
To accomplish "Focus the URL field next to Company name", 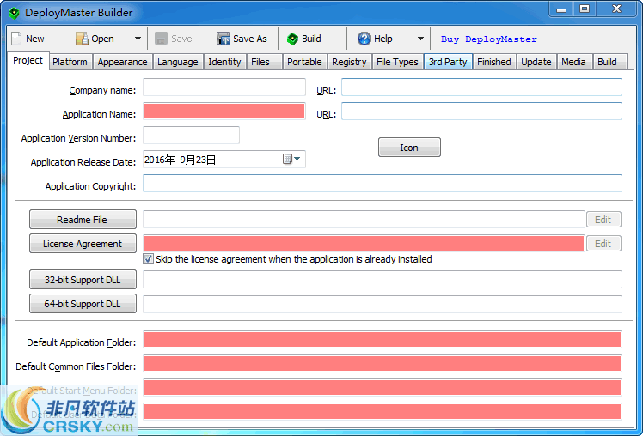I will [x=481, y=88].
